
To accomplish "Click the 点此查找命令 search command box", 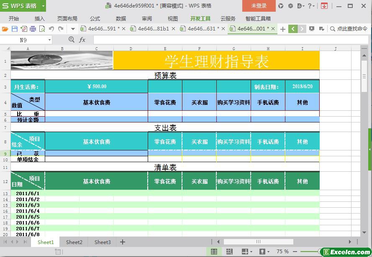I will (349, 29).
